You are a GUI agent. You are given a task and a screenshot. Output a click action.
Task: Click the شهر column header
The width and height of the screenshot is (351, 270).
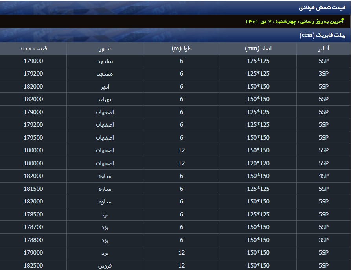click(105, 48)
